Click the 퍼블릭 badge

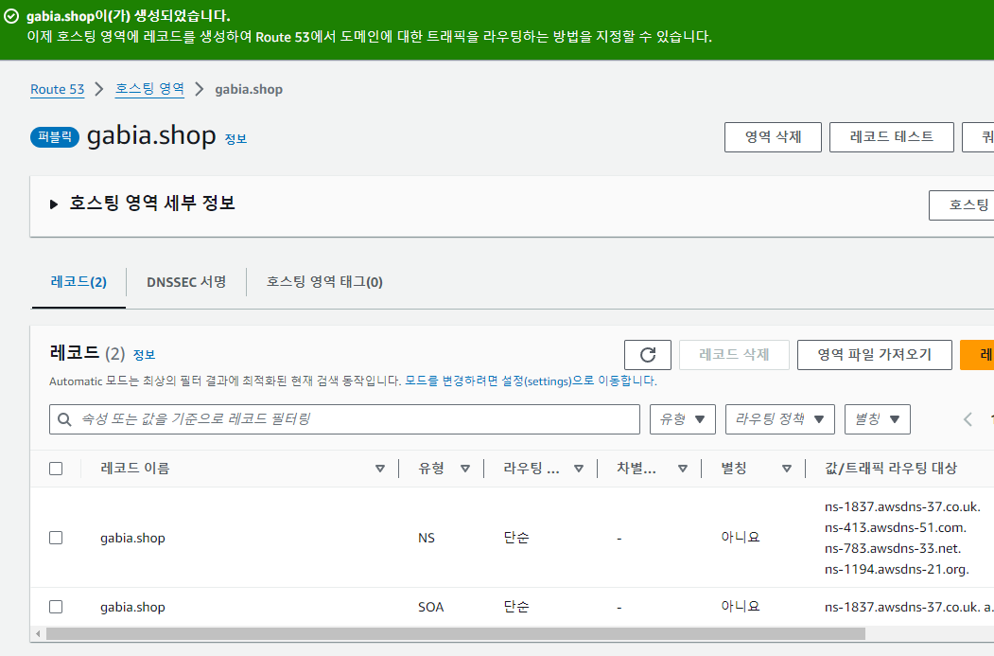(55, 137)
